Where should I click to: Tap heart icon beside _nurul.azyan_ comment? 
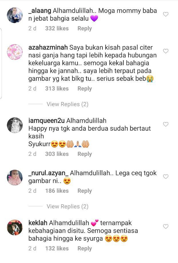pyautogui.click(x=166, y=176)
